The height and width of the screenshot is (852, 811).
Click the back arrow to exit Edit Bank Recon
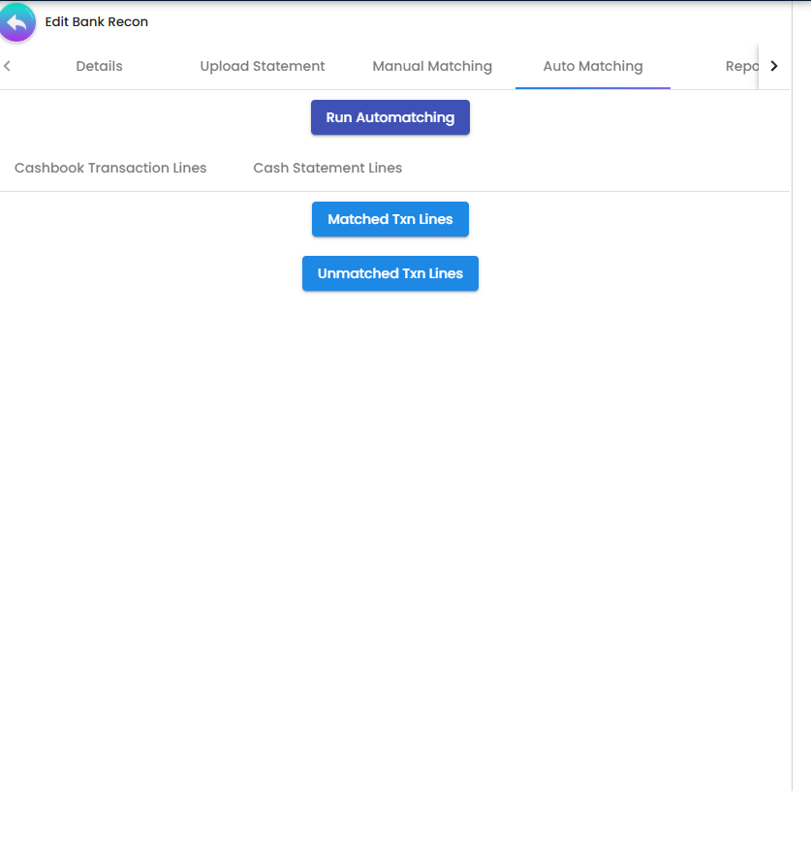tap(17, 21)
